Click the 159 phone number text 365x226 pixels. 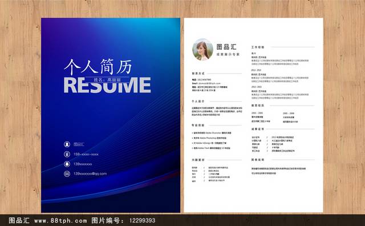coord(86,154)
